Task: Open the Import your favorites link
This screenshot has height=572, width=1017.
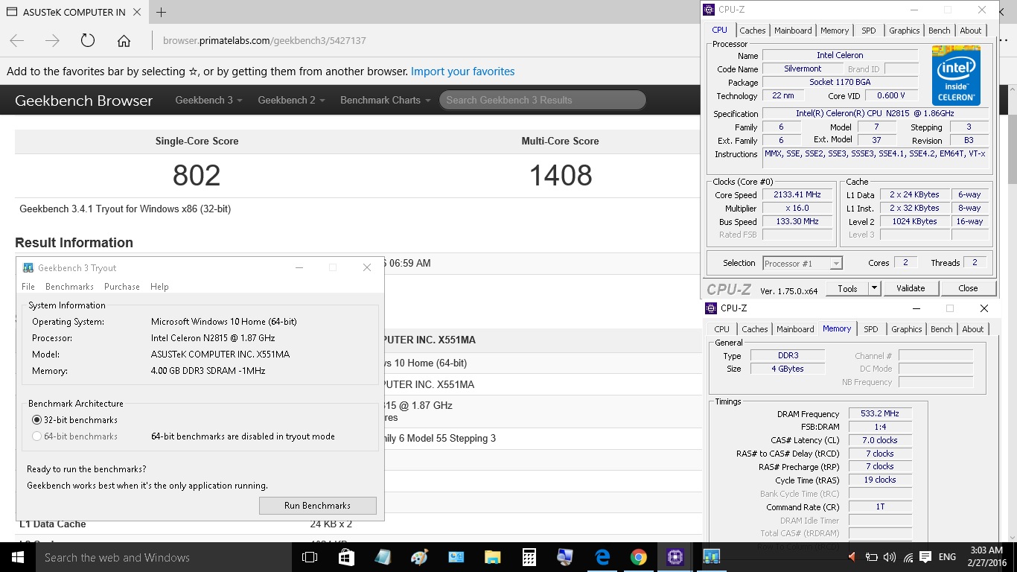Action: pyautogui.click(x=462, y=71)
